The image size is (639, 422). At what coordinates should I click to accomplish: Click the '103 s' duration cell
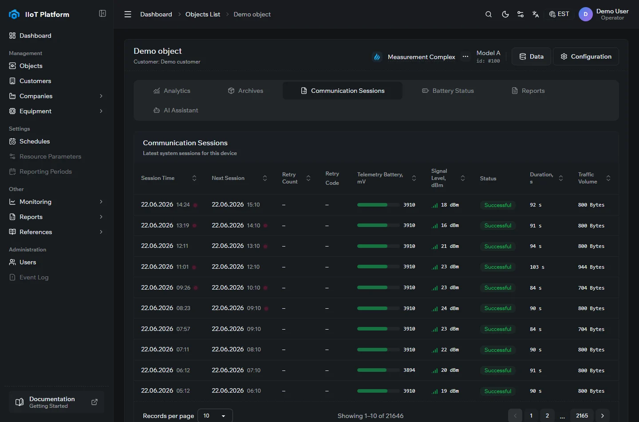point(537,267)
